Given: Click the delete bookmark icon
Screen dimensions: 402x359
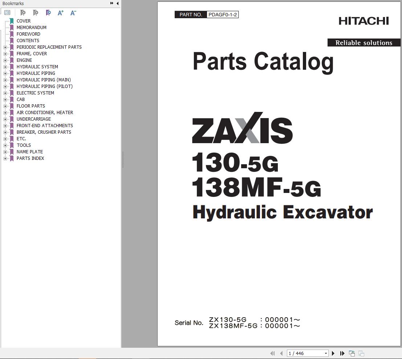Looking at the screenshot, I should (x=23, y=13).
